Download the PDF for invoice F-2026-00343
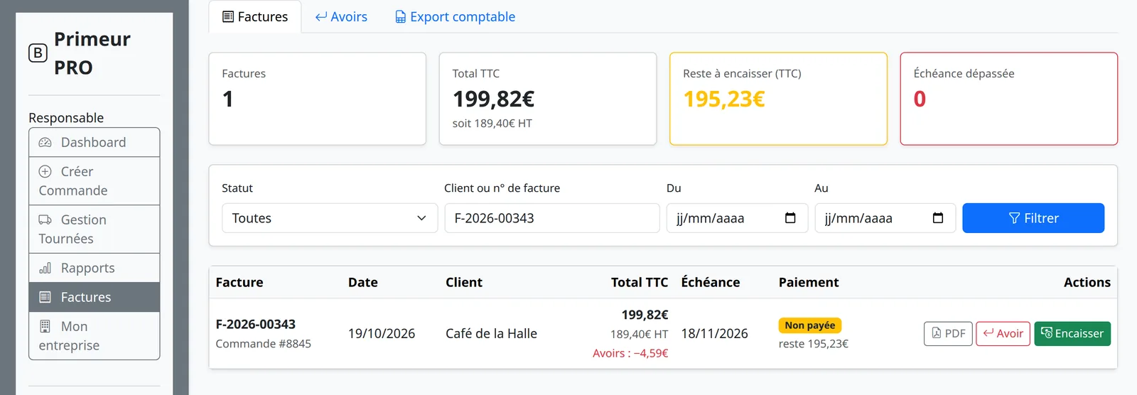This screenshot has width=1137, height=395. pyautogui.click(x=948, y=334)
